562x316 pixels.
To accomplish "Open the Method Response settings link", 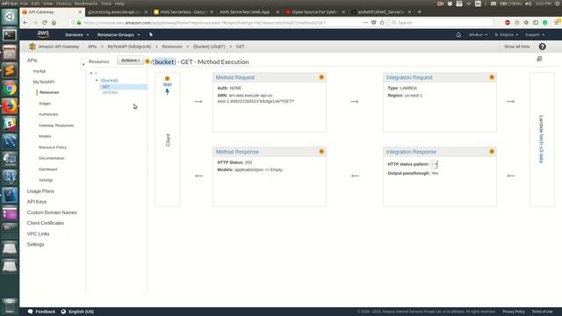I will 237,152.
